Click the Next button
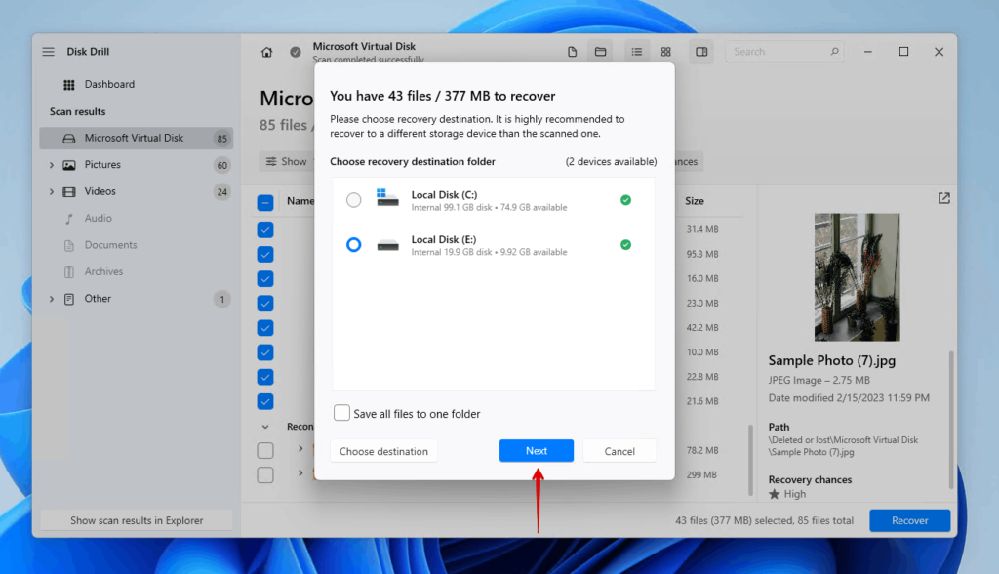This screenshot has height=574, width=999. (x=537, y=451)
